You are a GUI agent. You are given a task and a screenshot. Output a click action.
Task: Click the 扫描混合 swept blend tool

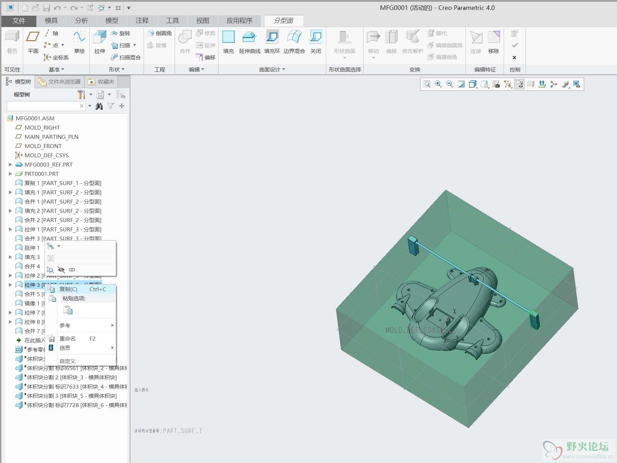coord(125,57)
